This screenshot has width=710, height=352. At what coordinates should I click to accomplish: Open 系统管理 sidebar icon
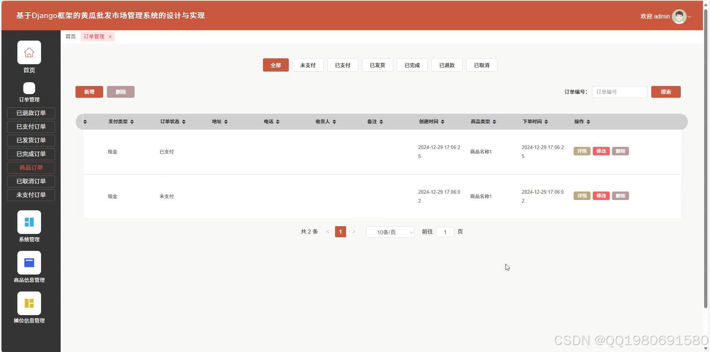pyautogui.click(x=29, y=222)
